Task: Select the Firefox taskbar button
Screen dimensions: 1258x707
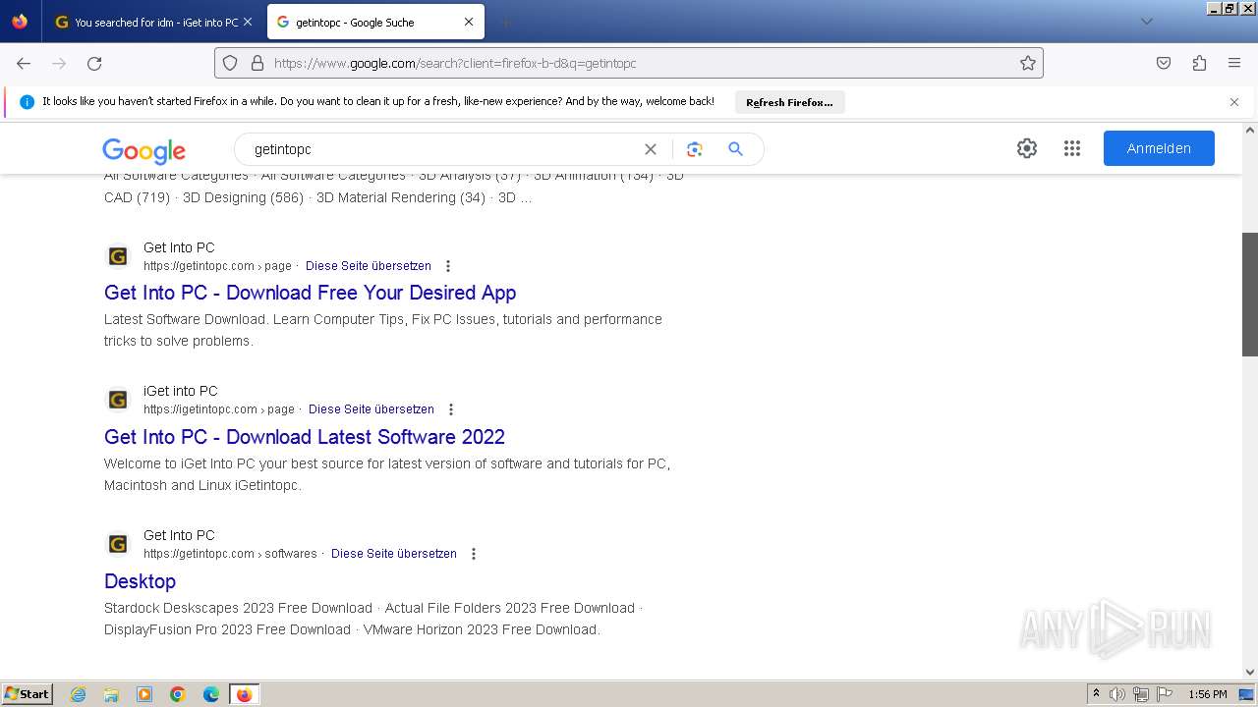Action: tap(244, 694)
